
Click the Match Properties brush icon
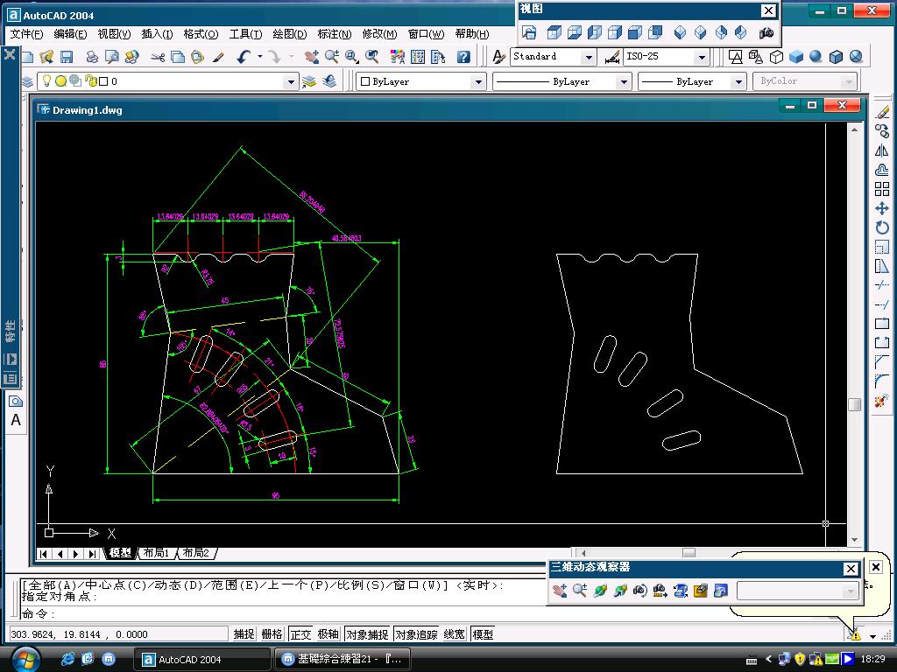click(x=218, y=57)
